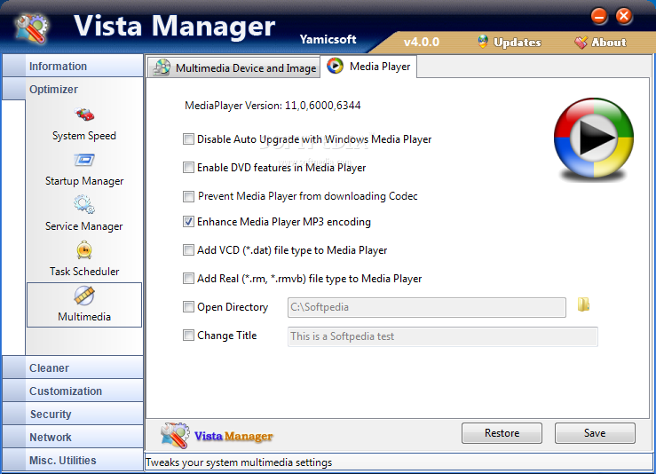Expand the Security sidebar section
656x474 pixels.
click(x=73, y=414)
